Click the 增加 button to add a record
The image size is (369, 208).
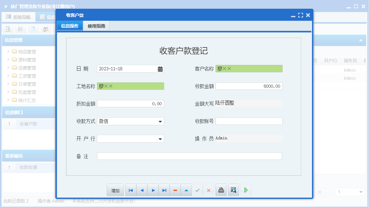(x=115, y=190)
